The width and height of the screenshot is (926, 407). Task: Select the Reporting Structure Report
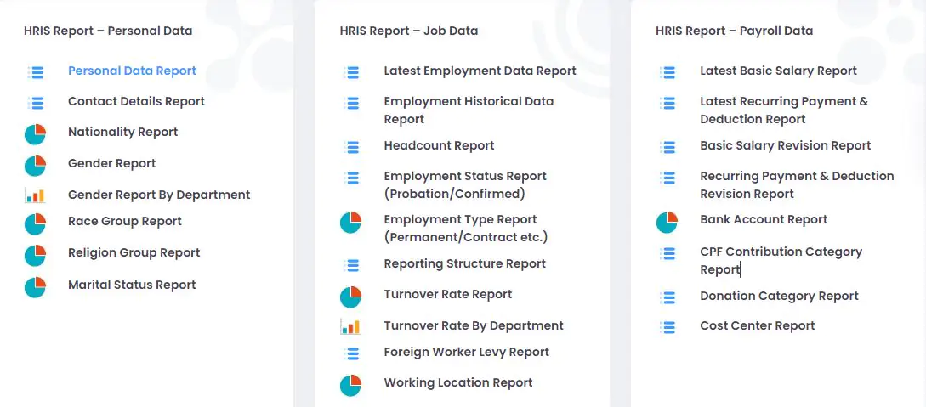coord(465,263)
